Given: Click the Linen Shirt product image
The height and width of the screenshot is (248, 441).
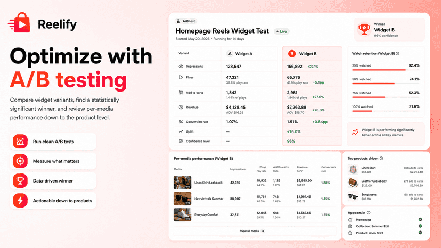Looking at the screenshot, I should tap(353, 170).
